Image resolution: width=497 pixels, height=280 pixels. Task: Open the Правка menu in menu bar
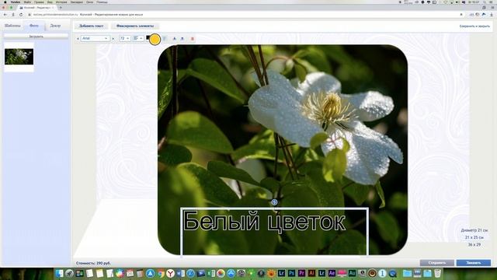39,2
